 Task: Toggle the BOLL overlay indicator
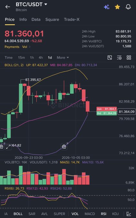[x=18, y=214]
